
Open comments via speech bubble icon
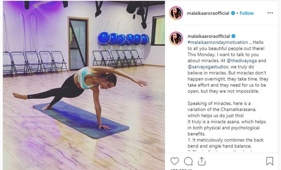188,161
